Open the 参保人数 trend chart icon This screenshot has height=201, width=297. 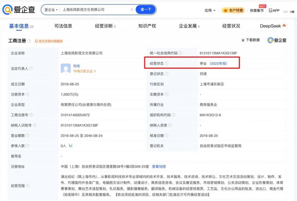71,146
